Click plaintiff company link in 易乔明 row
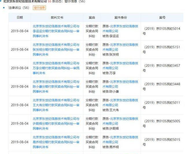Screen dimensions: 190x154 coord(120,139)
